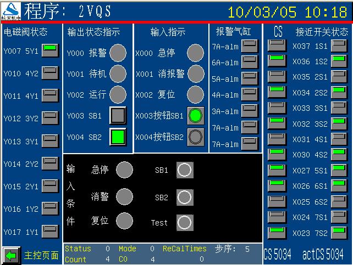
Task: Click the actCS 5034 value field
Action: tap(323, 255)
